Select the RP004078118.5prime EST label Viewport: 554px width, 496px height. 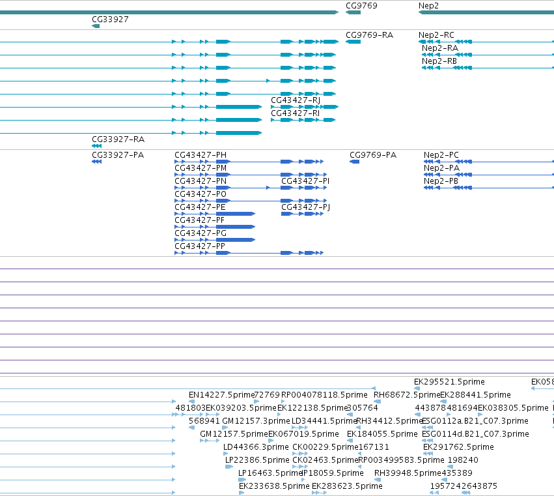(324, 395)
